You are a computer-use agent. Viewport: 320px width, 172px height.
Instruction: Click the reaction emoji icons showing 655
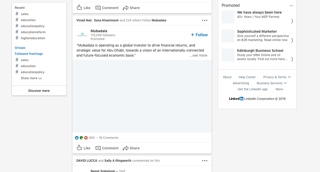(x=81, y=138)
